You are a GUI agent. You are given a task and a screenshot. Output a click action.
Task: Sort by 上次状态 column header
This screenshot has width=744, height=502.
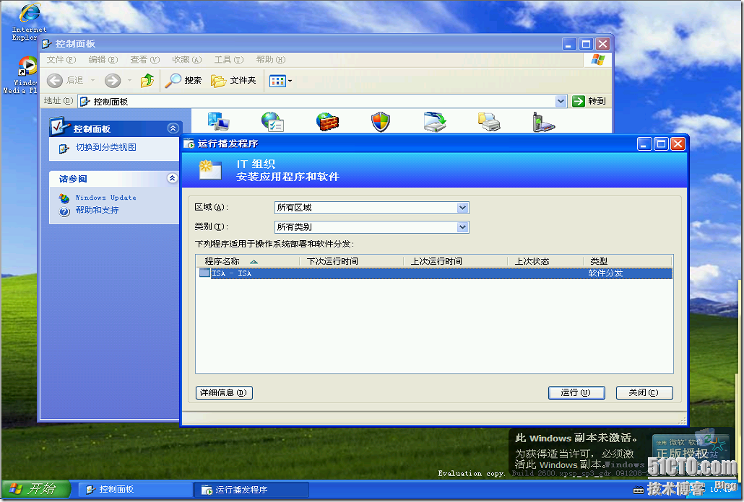pos(545,261)
